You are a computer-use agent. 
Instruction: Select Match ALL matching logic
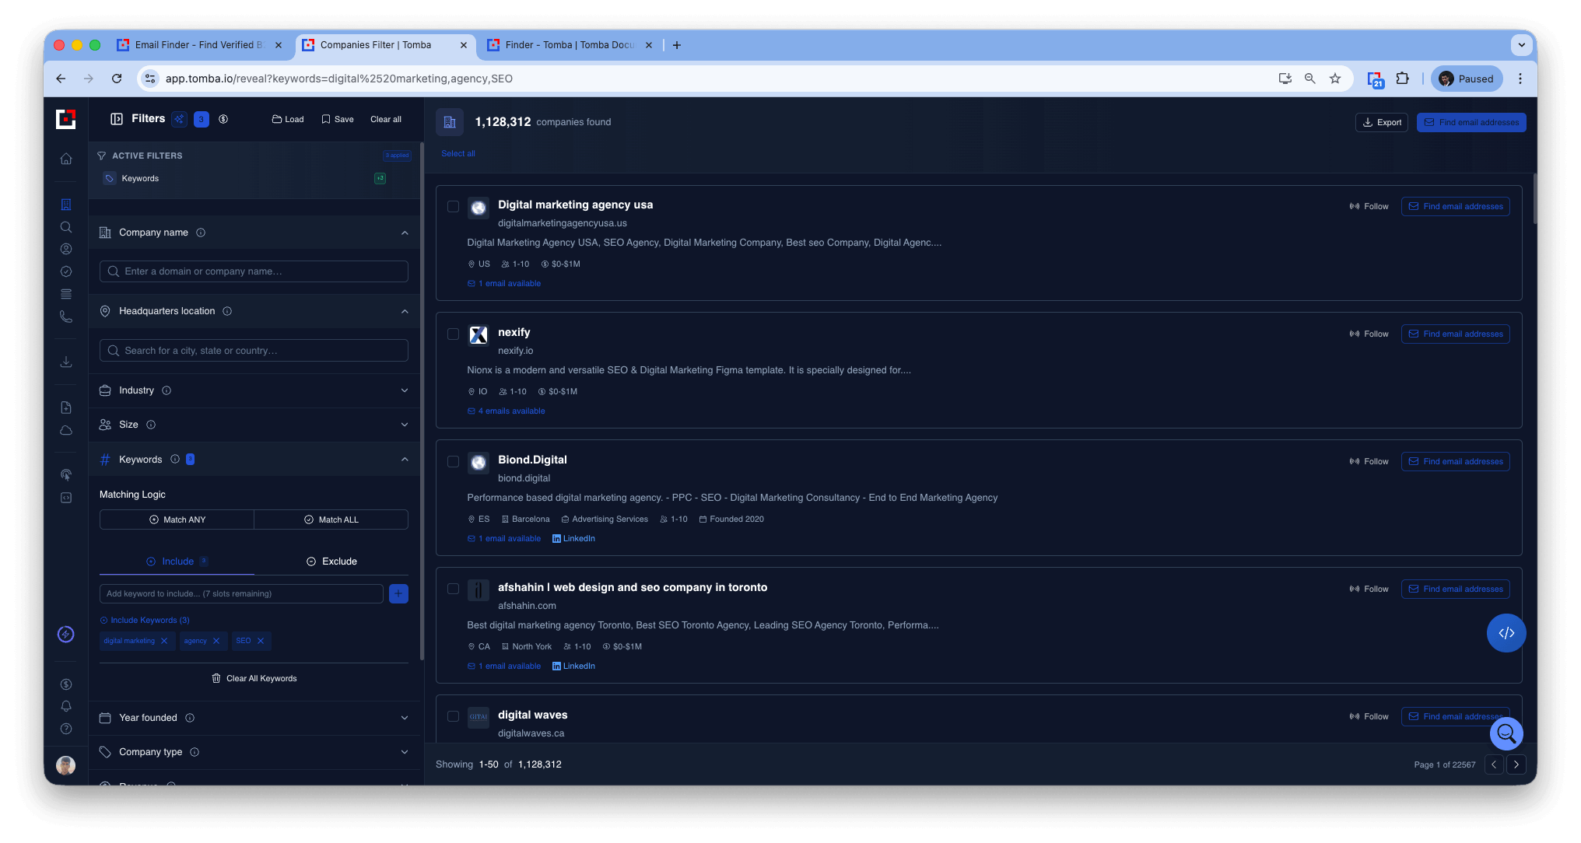(331, 519)
